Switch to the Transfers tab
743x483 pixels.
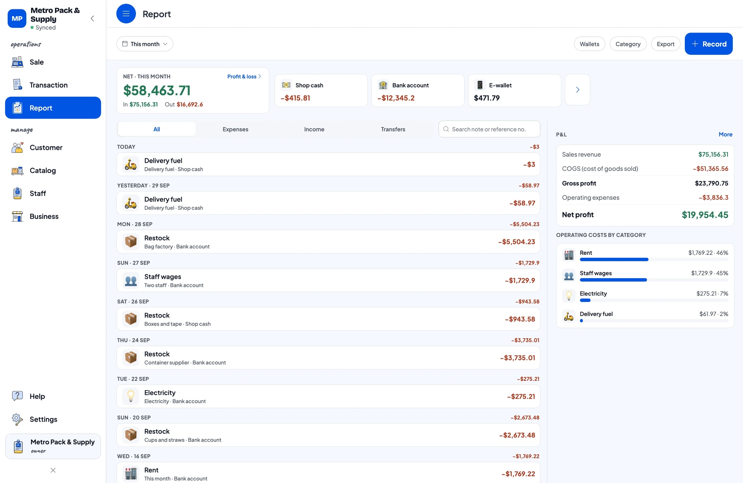(x=393, y=129)
